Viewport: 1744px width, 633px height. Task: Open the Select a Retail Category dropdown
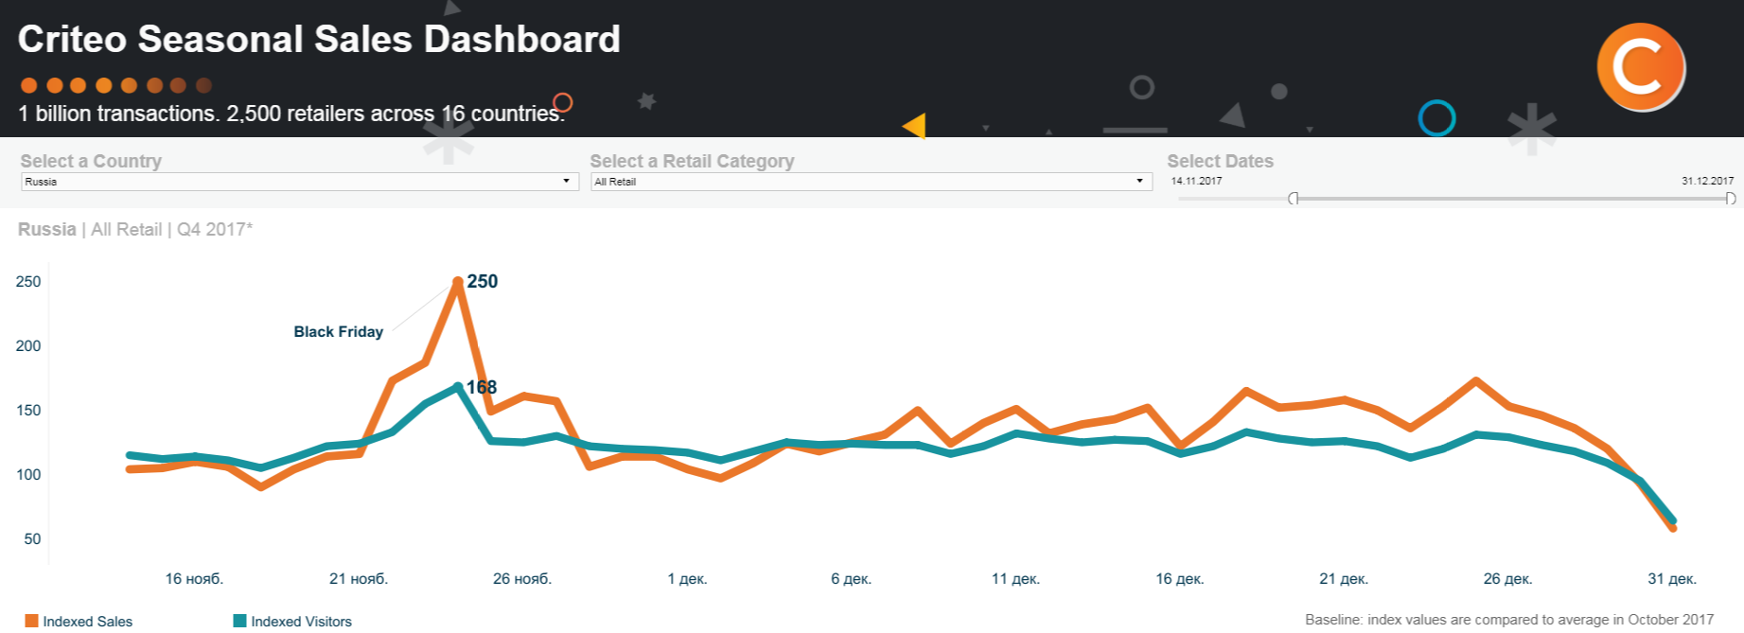(x=872, y=182)
